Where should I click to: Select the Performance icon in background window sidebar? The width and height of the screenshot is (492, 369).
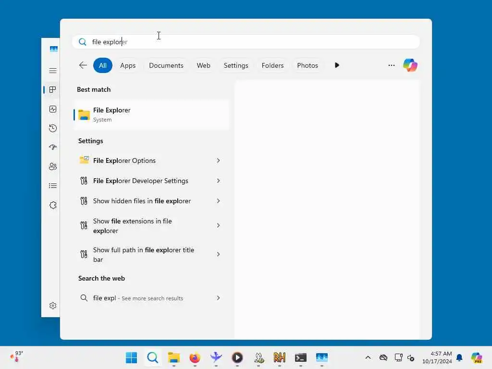pyautogui.click(x=53, y=109)
